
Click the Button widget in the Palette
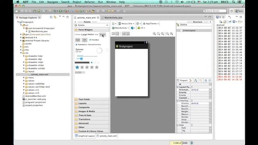(x=102, y=35)
